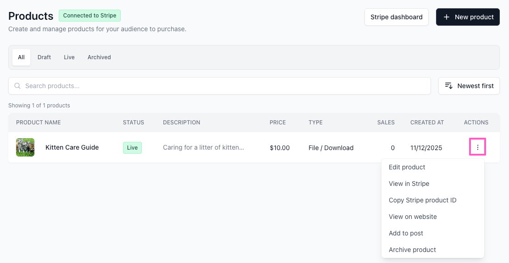This screenshot has height=263, width=509.
Task: Focus the Search products field
Action: [219, 86]
